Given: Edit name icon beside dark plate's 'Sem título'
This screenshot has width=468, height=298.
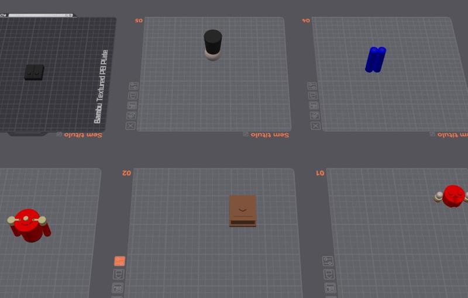Looking at the screenshot, I should 59,134.
